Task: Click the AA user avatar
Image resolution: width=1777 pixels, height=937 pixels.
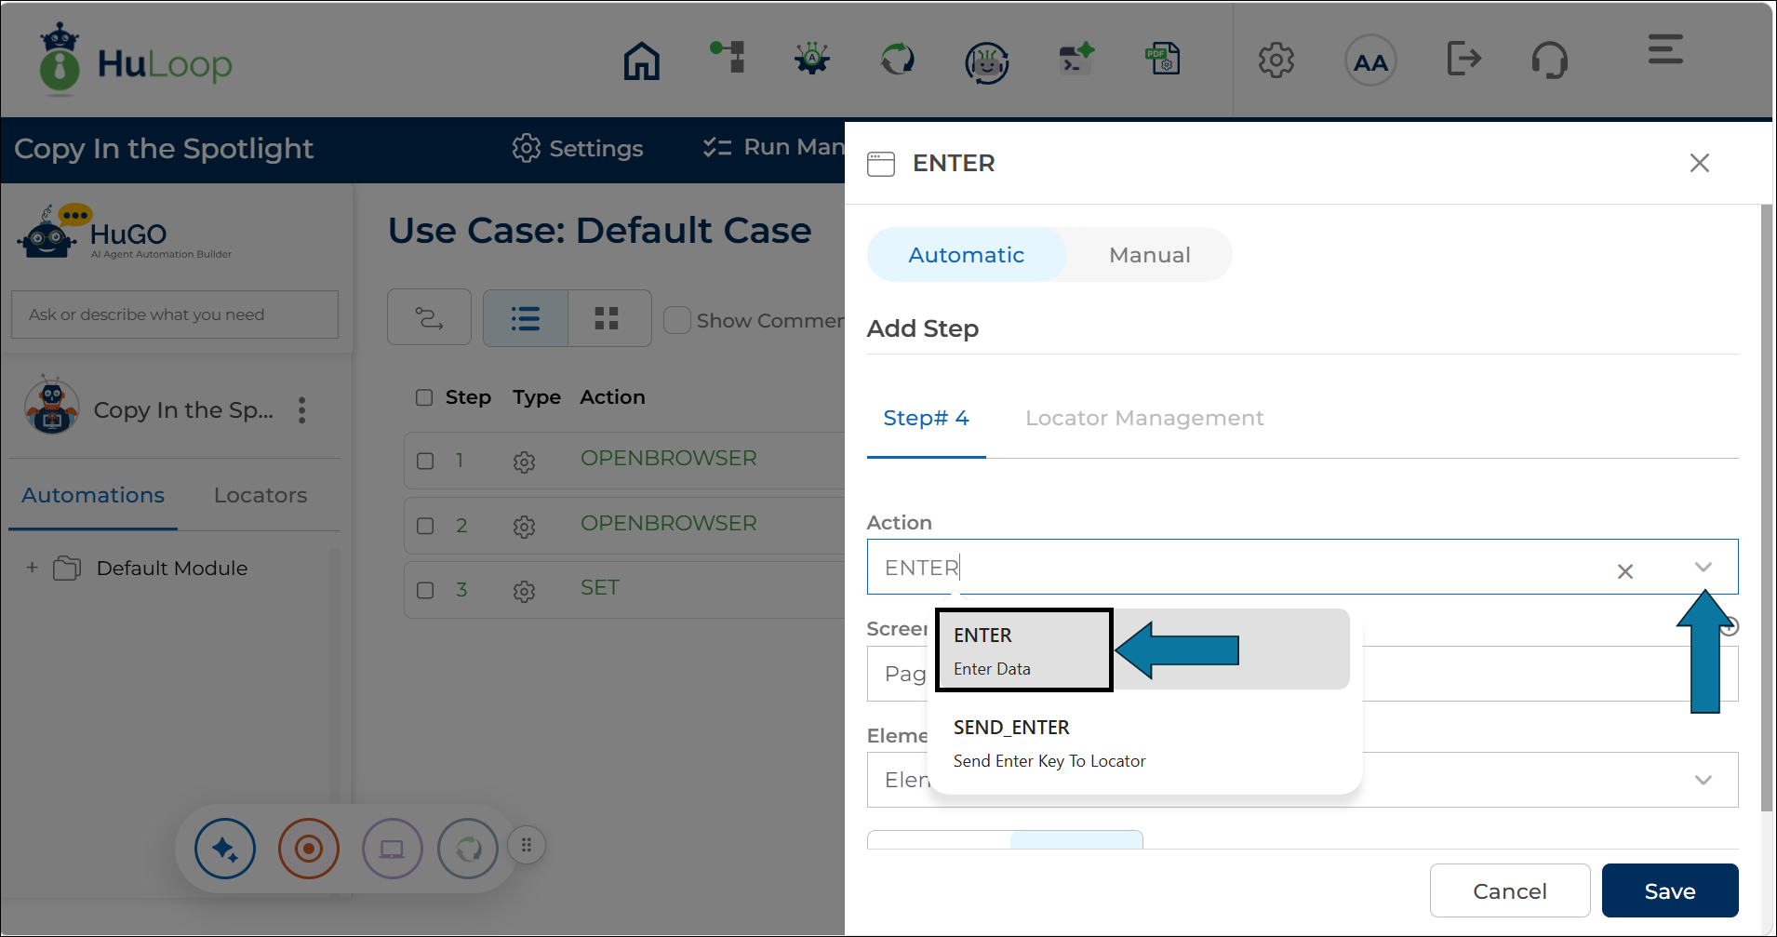Action: 1370,61
